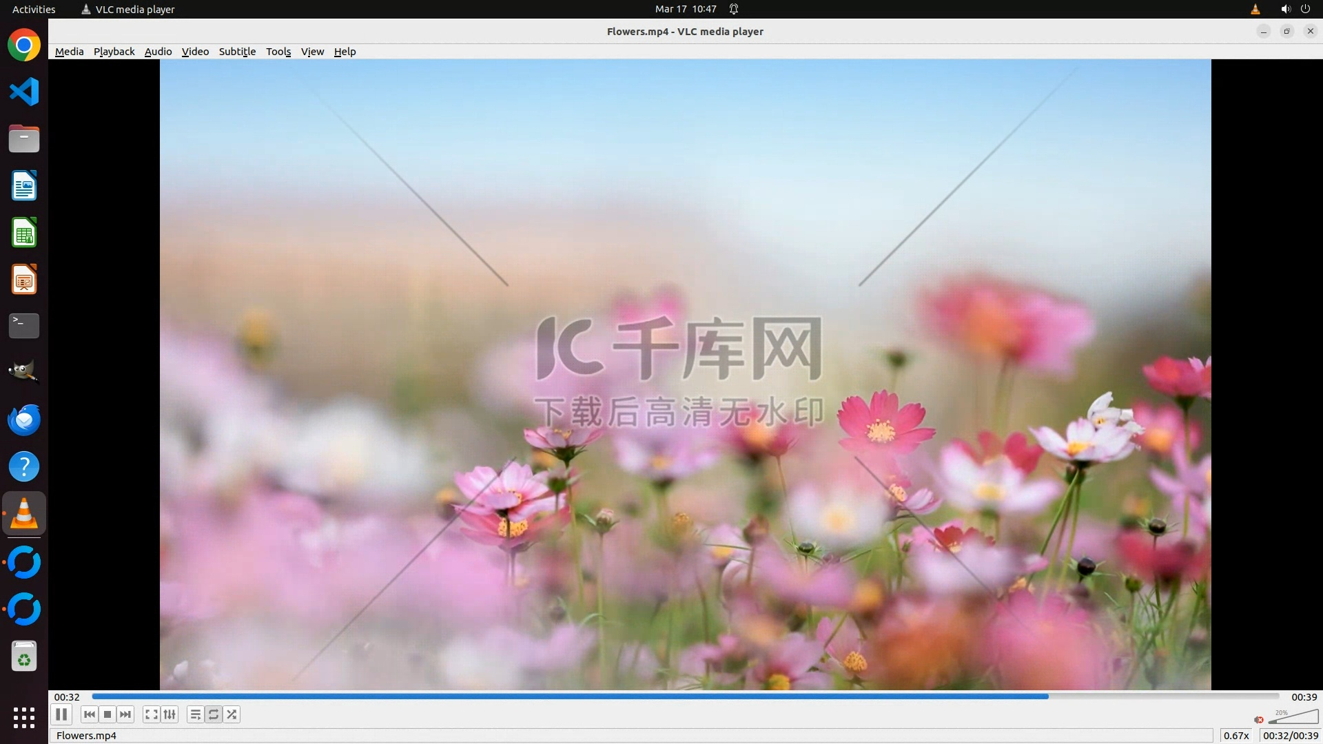Screen dimensions: 1323x744
Task: Expand the Tools menu
Action: [278, 52]
